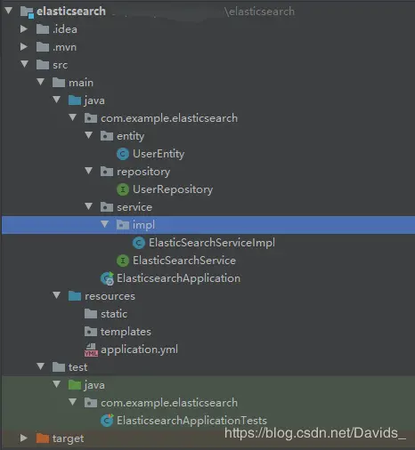Collapse the elasticsearch project root arrow
415x450 pixels.
click(9, 11)
